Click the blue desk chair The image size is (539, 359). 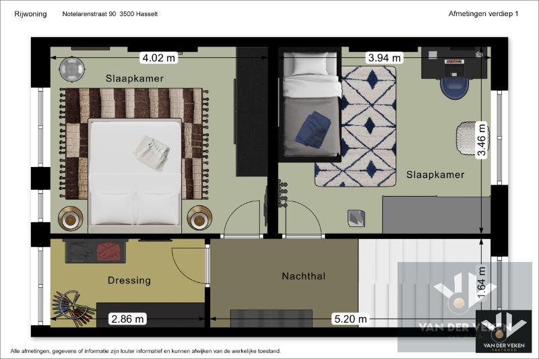pos(455,88)
